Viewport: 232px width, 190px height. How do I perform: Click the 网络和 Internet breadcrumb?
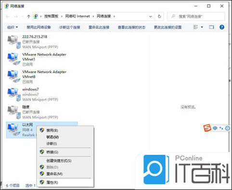77,16
